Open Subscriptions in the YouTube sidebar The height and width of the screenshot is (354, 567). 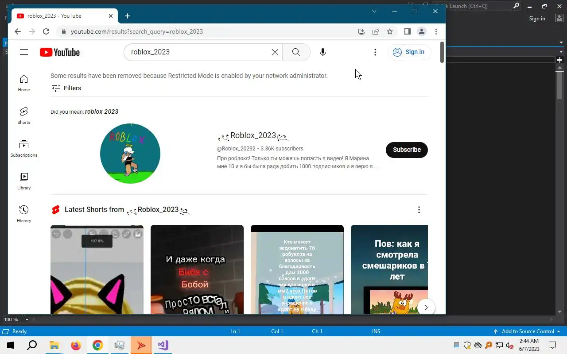[24, 148]
